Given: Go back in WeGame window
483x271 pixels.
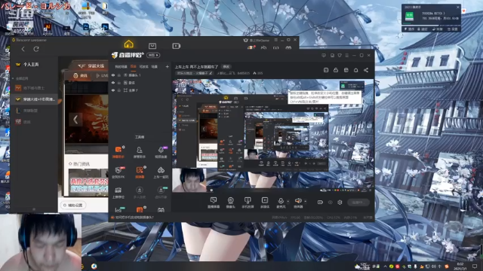Looking at the screenshot, I should click(x=23, y=49).
